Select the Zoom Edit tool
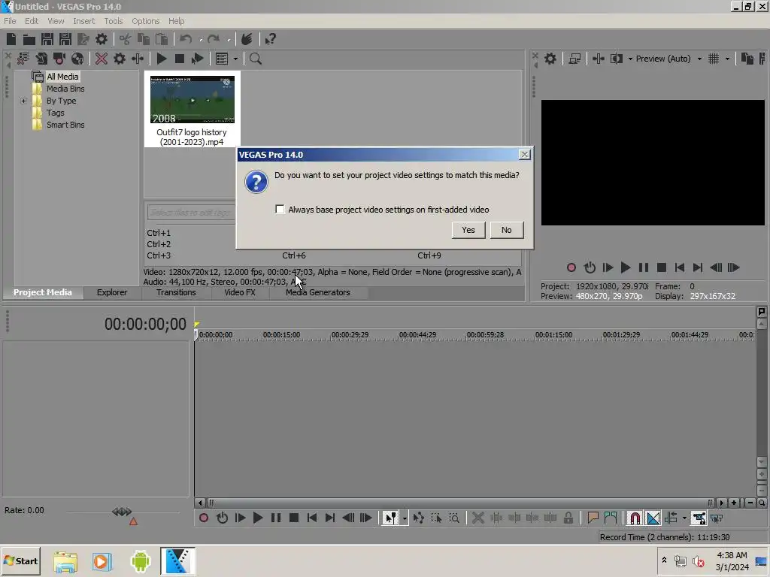The image size is (770, 577). pyautogui.click(x=455, y=518)
